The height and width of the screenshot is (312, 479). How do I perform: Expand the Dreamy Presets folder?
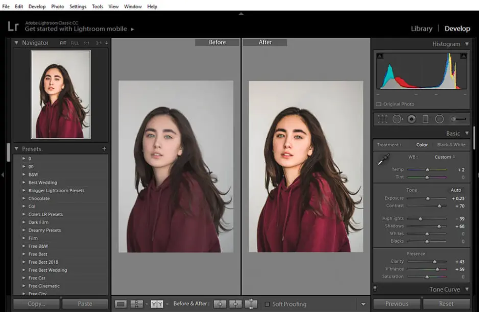(23, 230)
